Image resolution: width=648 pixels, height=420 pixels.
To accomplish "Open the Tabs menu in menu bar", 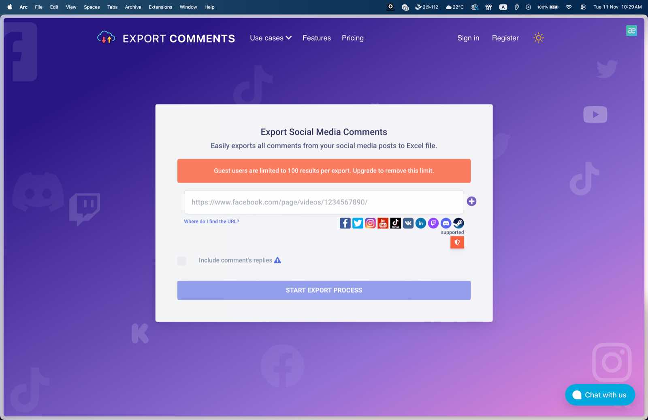I will [x=112, y=7].
